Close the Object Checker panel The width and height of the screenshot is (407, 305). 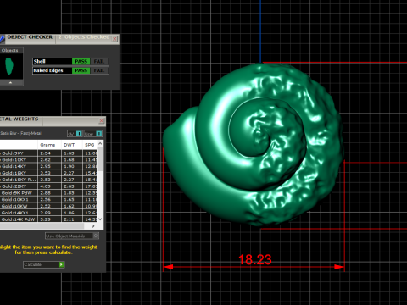pyautogui.click(x=114, y=39)
